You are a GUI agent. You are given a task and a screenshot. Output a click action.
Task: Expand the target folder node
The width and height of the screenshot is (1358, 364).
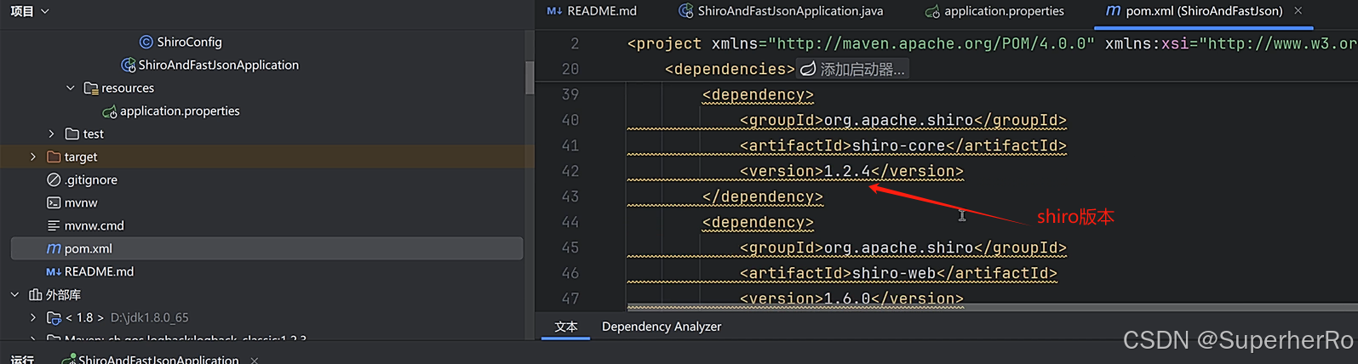coord(33,156)
